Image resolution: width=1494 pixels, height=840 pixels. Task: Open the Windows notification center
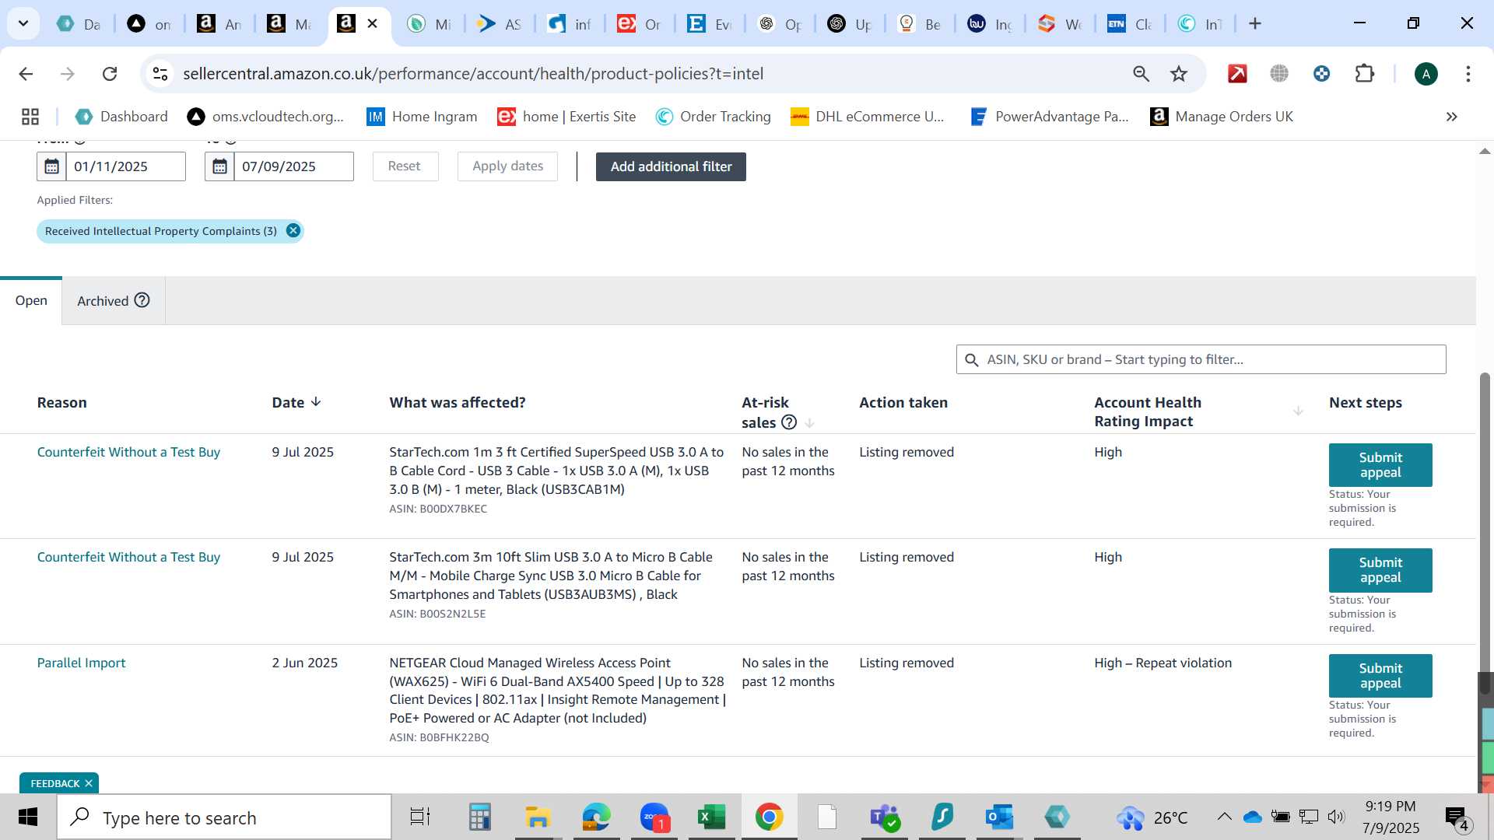point(1456,817)
